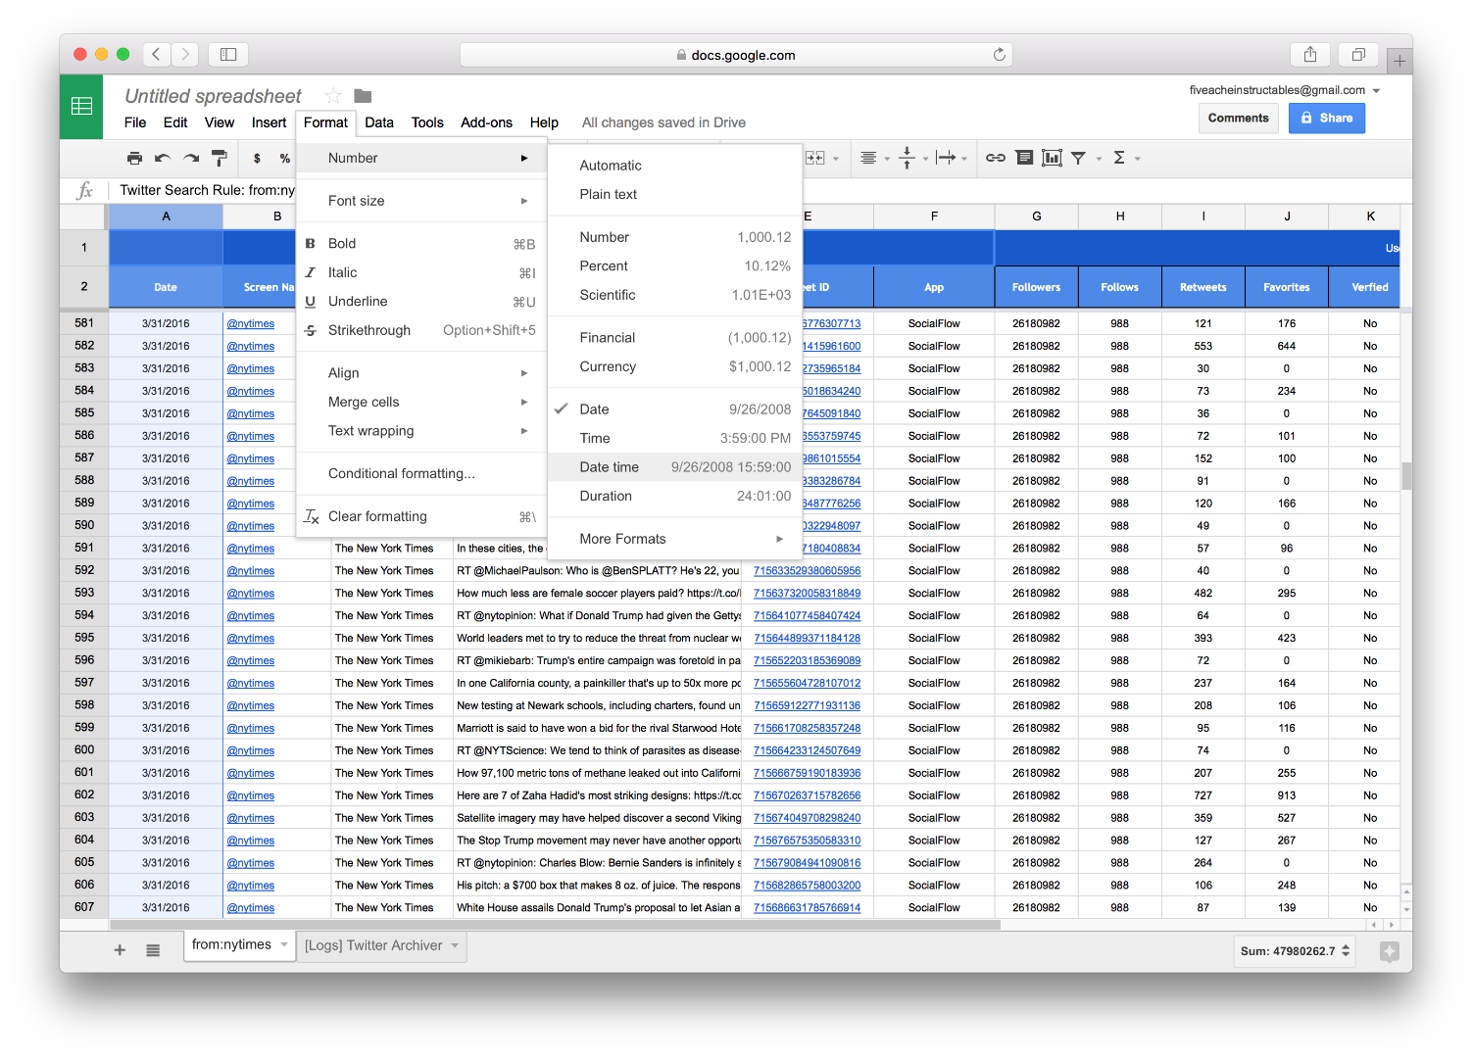Screen dimensions: 1472x1058
Task: Click the Share button
Action: [1327, 118]
